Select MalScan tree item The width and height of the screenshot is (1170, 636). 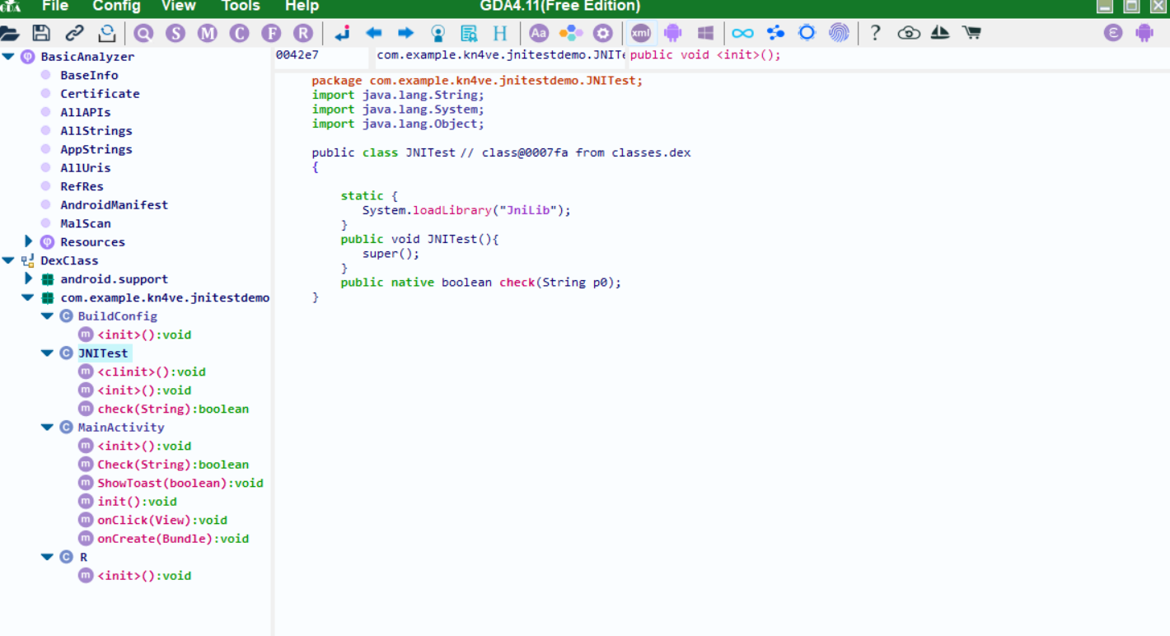[85, 223]
